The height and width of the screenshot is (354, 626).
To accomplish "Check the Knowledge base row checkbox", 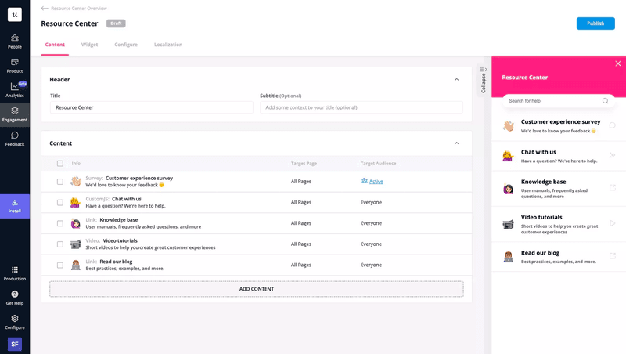I will click(60, 223).
